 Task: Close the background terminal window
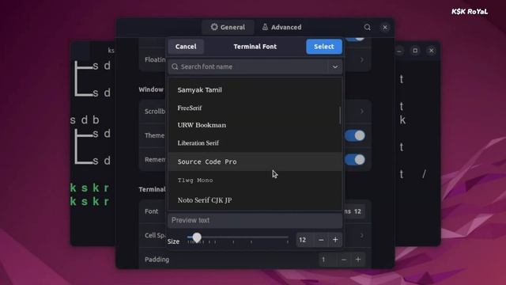pos(431,51)
